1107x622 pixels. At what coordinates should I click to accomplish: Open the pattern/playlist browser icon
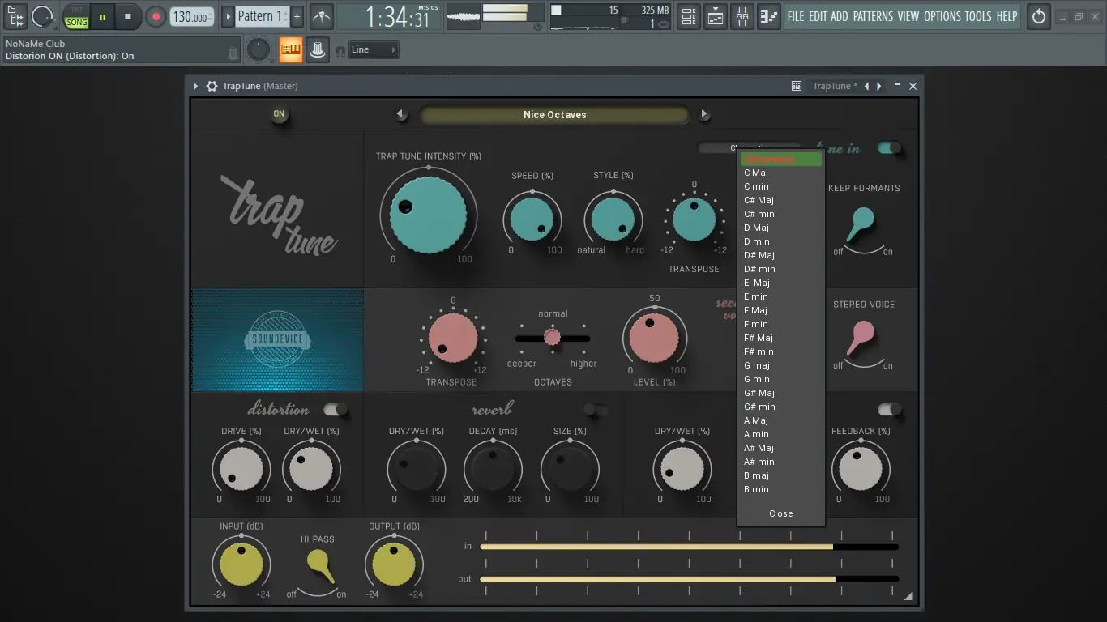pyautogui.click(x=15, y=15)
